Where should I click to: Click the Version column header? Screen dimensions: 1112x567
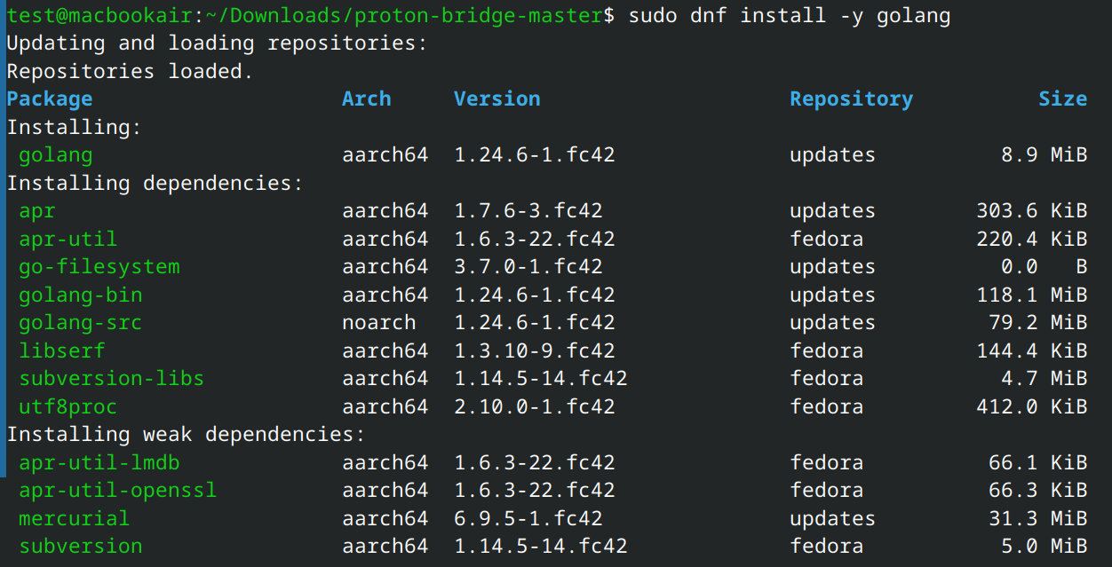(x=496, y=99)
